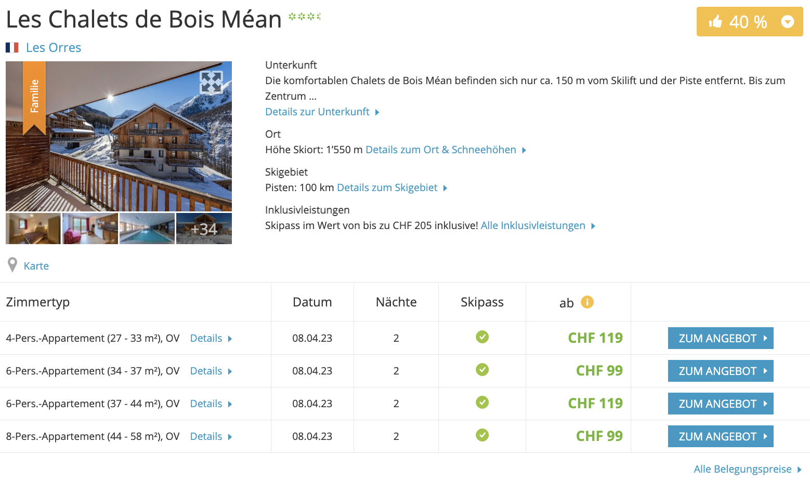Viewport: 810px width, 482px height.
Task: Open the Les Orres location link
Action: (x=54, y=48)
